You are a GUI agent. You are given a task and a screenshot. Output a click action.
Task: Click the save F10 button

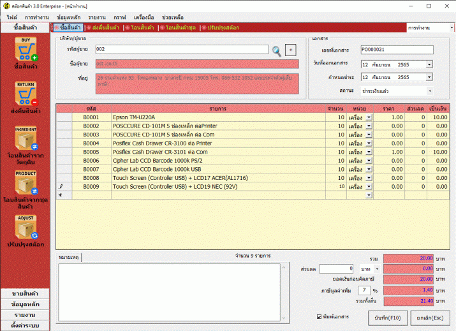[388, 318]
